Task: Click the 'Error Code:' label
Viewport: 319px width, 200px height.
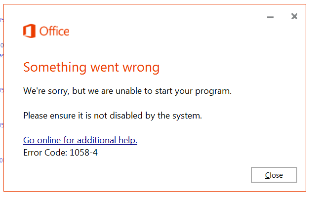Action: tap(45, 153)
